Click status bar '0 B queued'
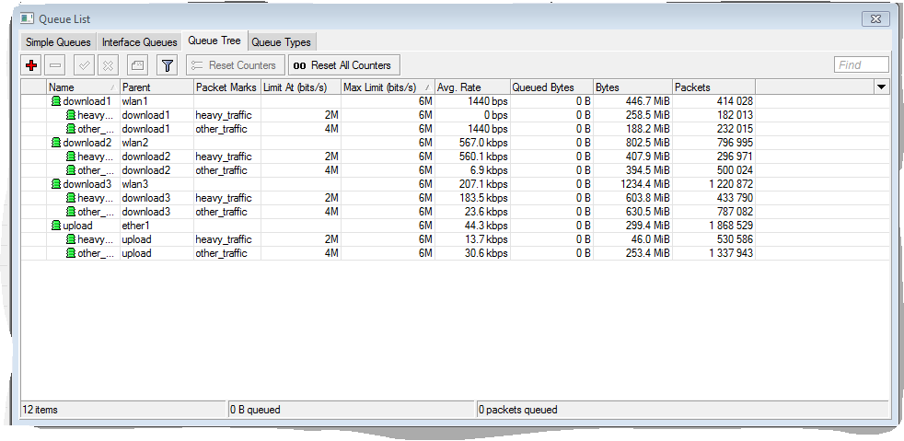904x441 pixels. point(255,410)
